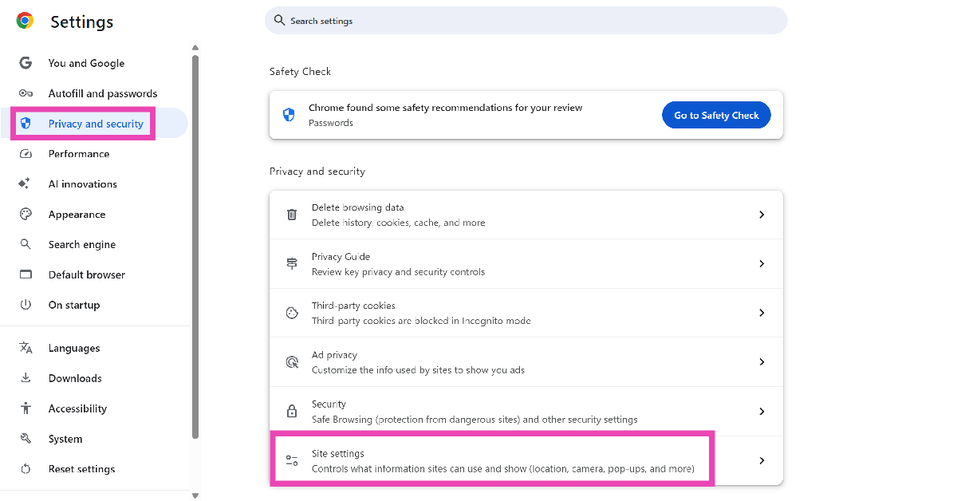The image size is (957, 501).
Task: Click the Downloads arrow icon
Action: (26, 378)
